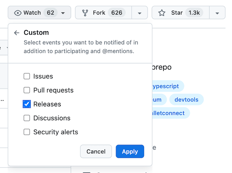Uncheck the Releases checkbox
Viewport: 232px width, 173px height.
27,104
